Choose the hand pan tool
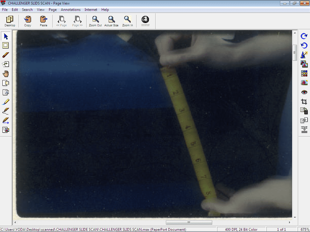 (x=6, y=74)
